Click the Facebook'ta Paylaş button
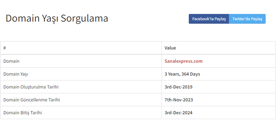The width and height of the screenshot is (280, 139). click(x=209, y=19)
